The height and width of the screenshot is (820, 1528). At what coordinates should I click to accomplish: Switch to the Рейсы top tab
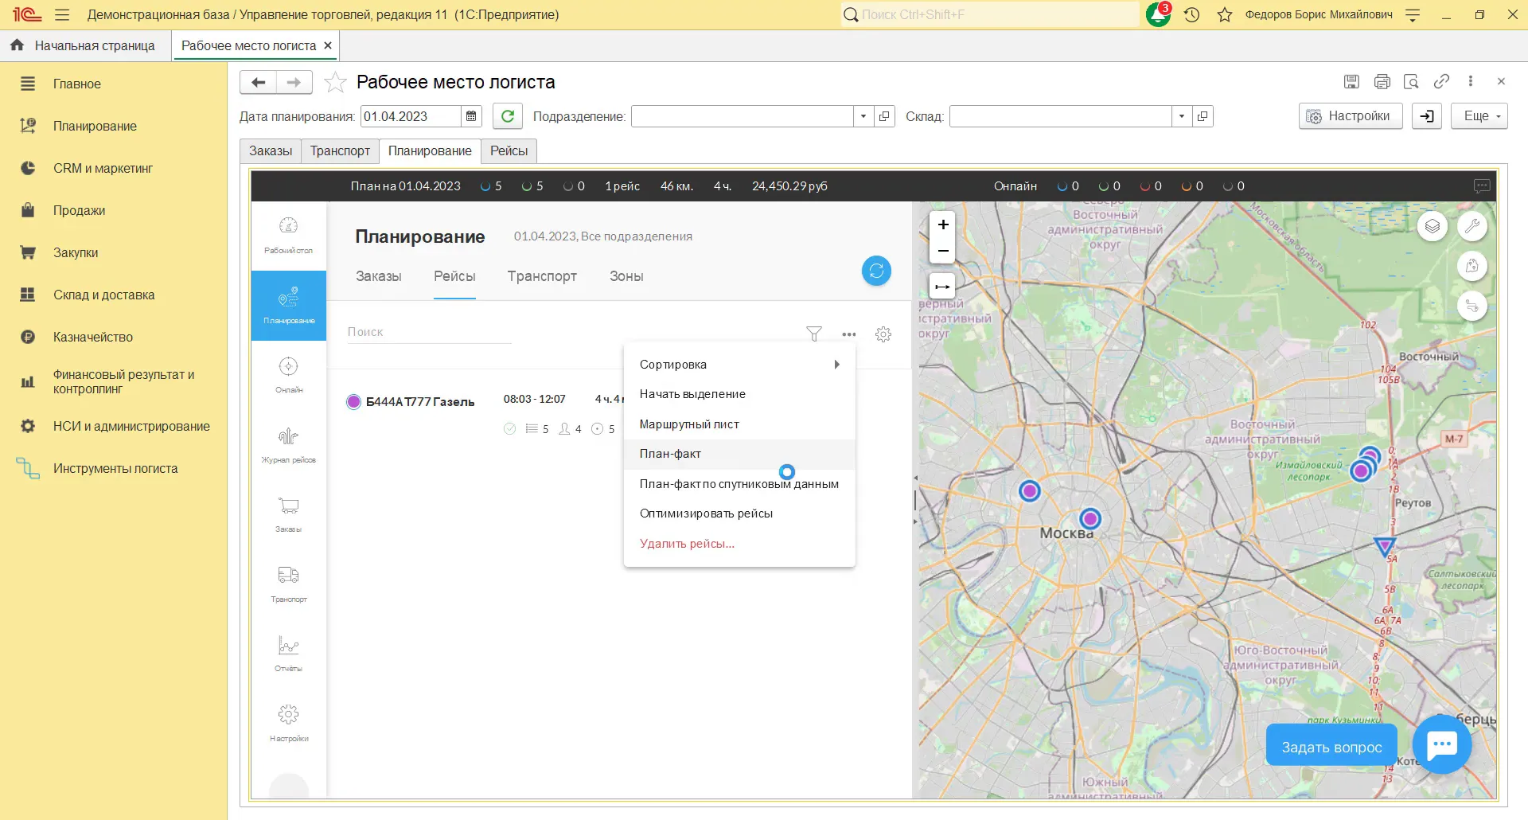(509, 150)
